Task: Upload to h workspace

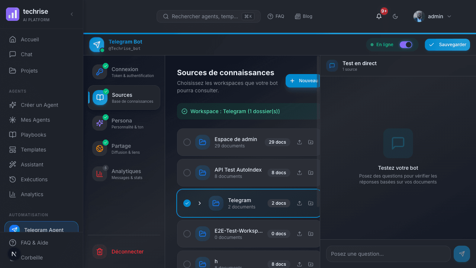Action: [299, 264]
